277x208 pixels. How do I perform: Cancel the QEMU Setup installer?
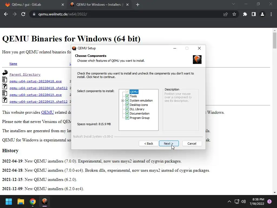pyautogui.click(x=192, y=144)
